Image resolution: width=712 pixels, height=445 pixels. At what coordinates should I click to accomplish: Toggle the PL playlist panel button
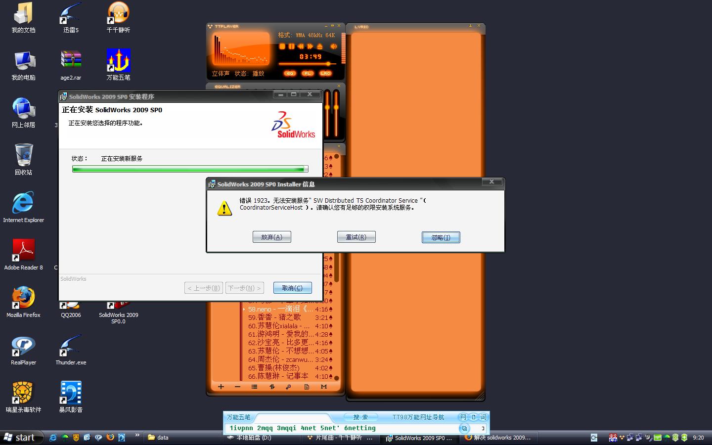coord(308,73)
